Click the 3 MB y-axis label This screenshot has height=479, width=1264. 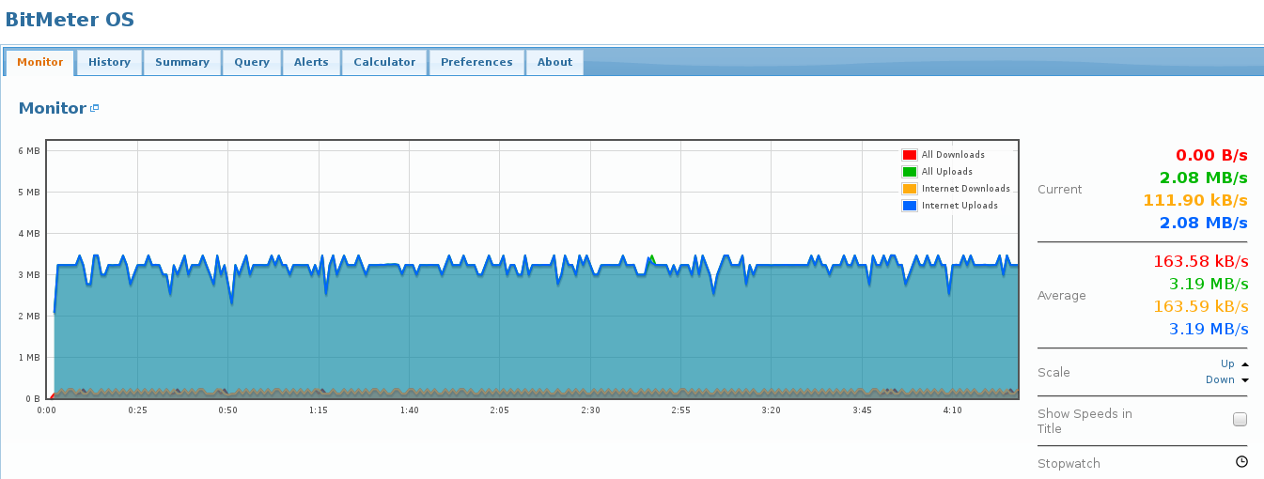pyautogui.click(x=29, y=275)
